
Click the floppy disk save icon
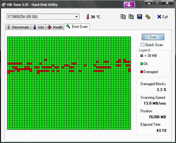pos(139,17)
